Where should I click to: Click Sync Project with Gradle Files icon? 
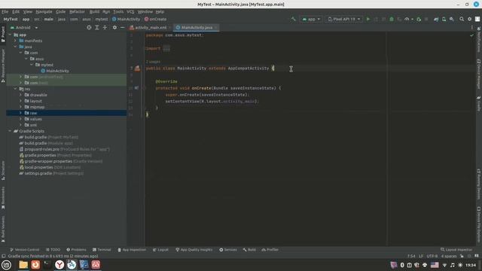coord(436,19)
